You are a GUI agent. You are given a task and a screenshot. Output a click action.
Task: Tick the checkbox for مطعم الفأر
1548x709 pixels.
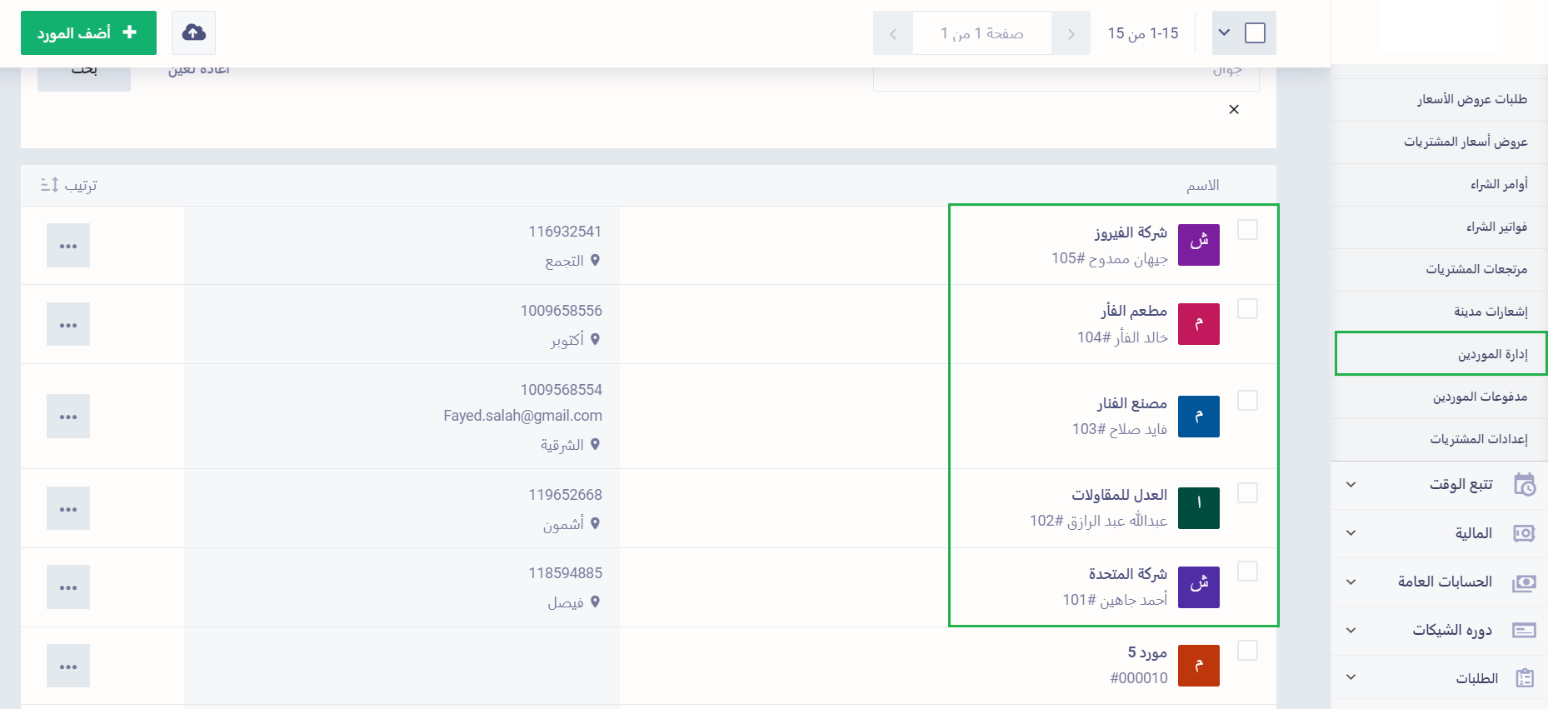point(1247,309)
